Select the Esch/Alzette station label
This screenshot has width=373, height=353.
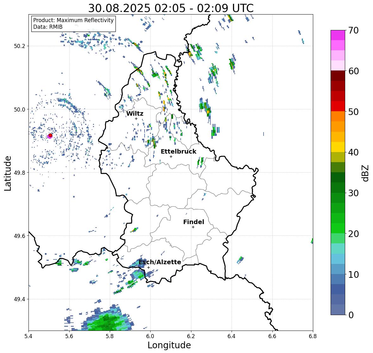160,262
